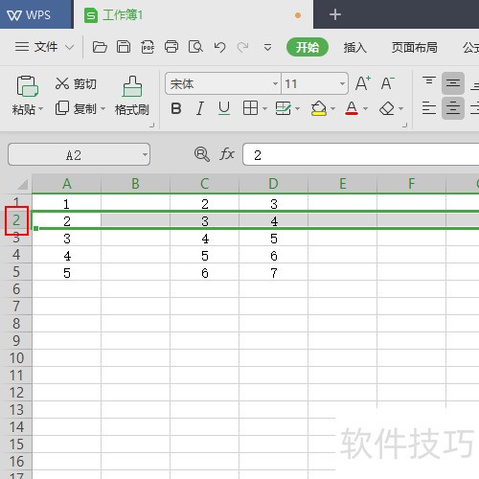The image size is (479, 479).
Task: Click the 粘贴 paste button
Action: point(27,96)
